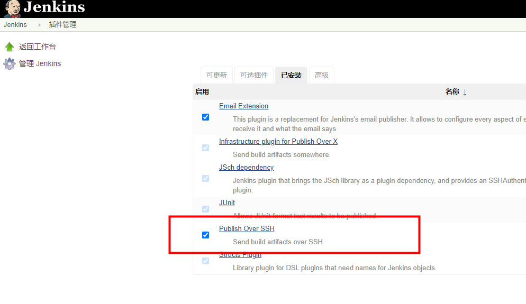The height and width of the screenshot is (304, 526).
Task: Click the gear icon beside 管理 Jenkins
Action: [x=10, y=63]
